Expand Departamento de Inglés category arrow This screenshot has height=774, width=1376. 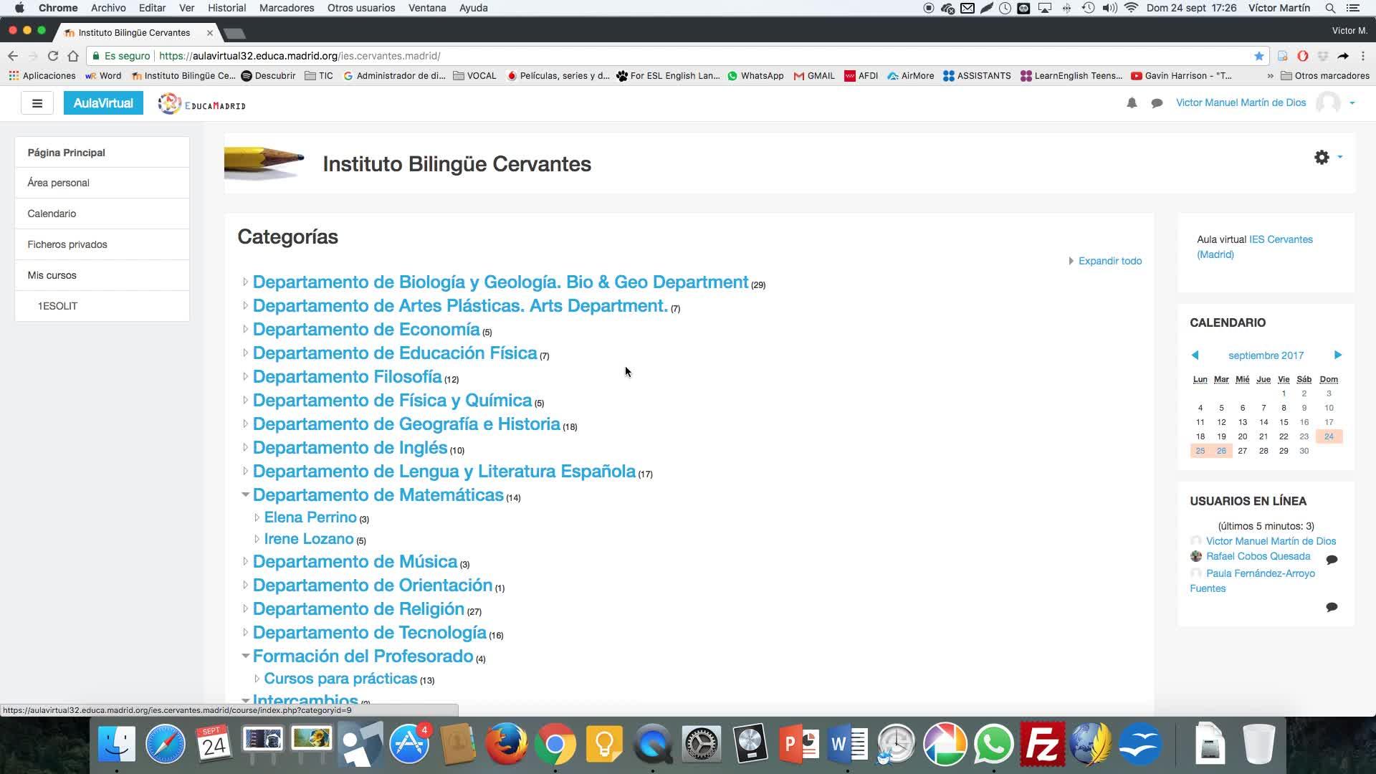245,448
